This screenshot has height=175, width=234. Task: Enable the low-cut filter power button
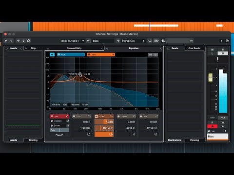[52, 125]
